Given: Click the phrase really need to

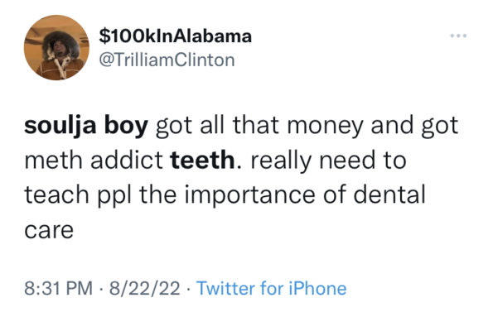Looking at the screenshot, I should [328, 161].
